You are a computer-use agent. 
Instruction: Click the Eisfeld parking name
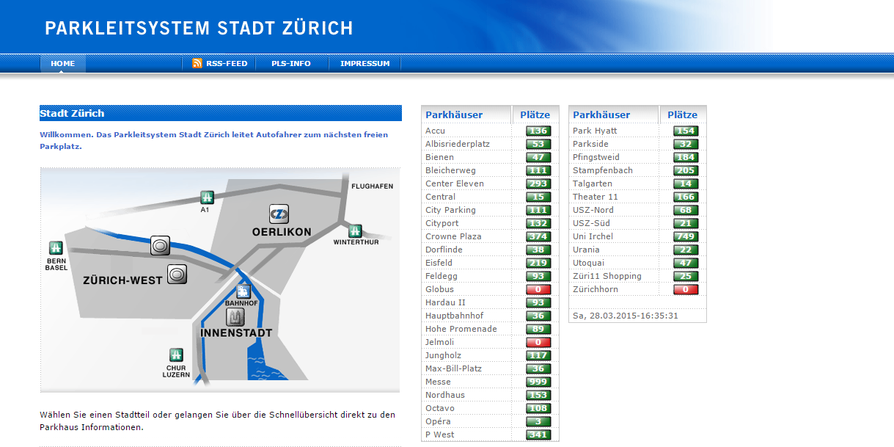pyautogui.click(x=439, y=263)
